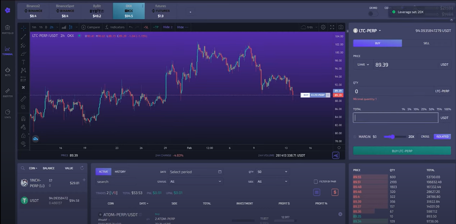Close the ATOM-PERP/USDT trade row
This screenshot has width=456, height=224.
(340, 214)
